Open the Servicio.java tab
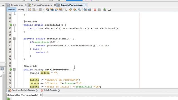This screenshot has height=100, width=178. [17, 5]
